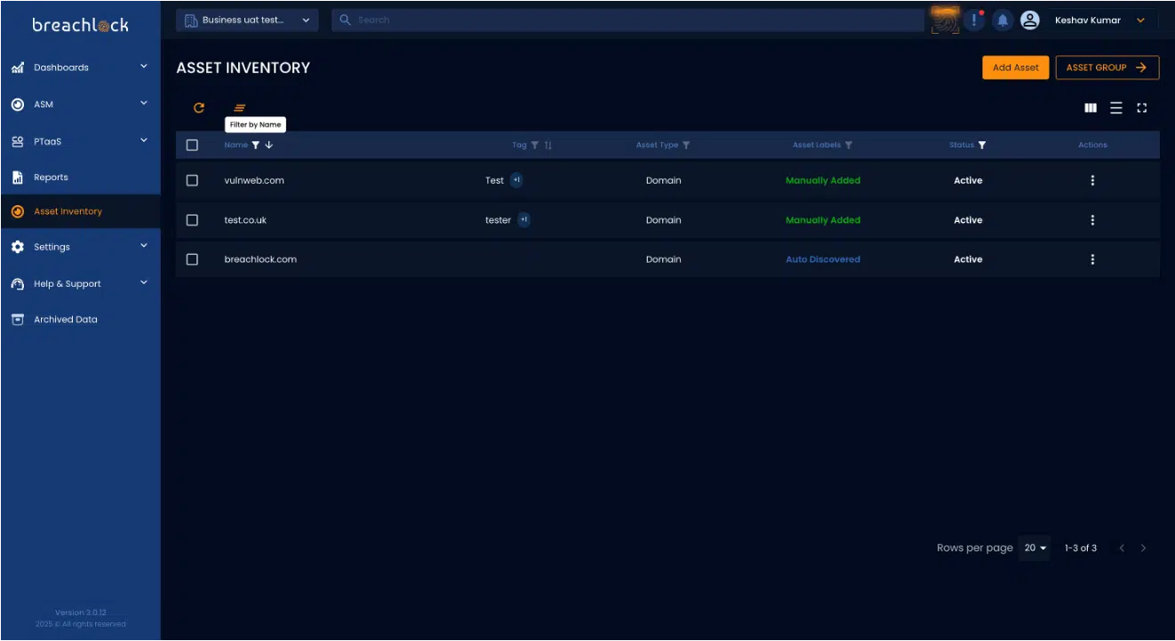Check the vulnweb.com row checkbox
Image resolution: width=1175 pixels, height=641 pixels.
pyautogui.click(x=192, y=180)
